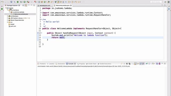Click the Debug bug toolbar icon
The height and width of the screenshot is (96, 171).
(21, 2)
